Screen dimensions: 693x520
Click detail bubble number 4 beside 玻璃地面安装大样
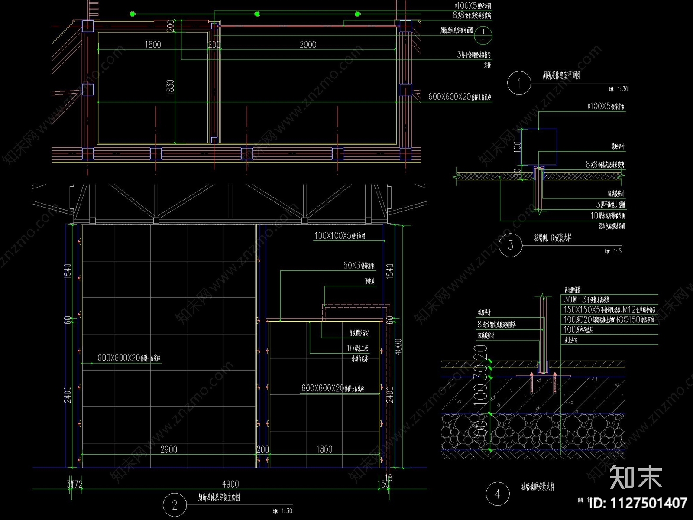click(497, 494)
